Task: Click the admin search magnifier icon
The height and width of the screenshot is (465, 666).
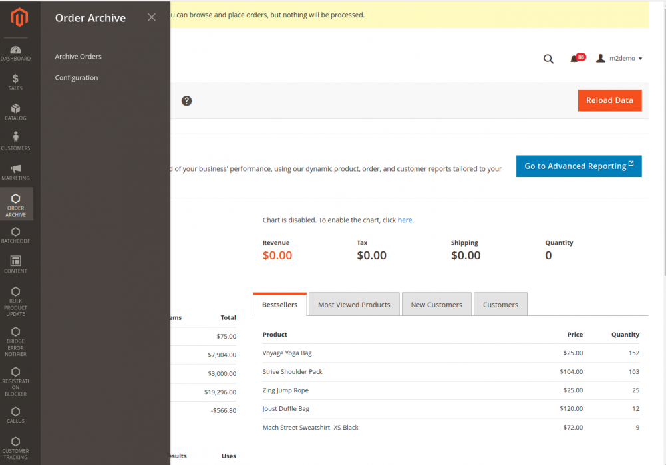Action: point(548,59)
